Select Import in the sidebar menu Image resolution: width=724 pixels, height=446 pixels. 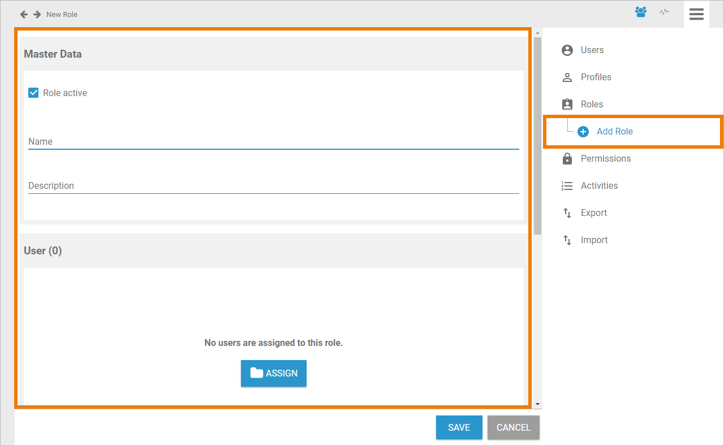594,240
